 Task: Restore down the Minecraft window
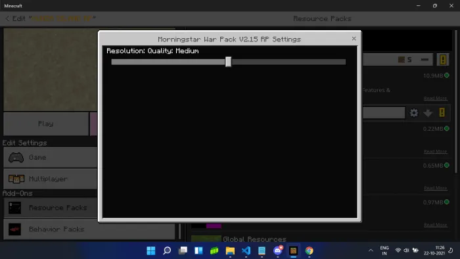point(435,5)
